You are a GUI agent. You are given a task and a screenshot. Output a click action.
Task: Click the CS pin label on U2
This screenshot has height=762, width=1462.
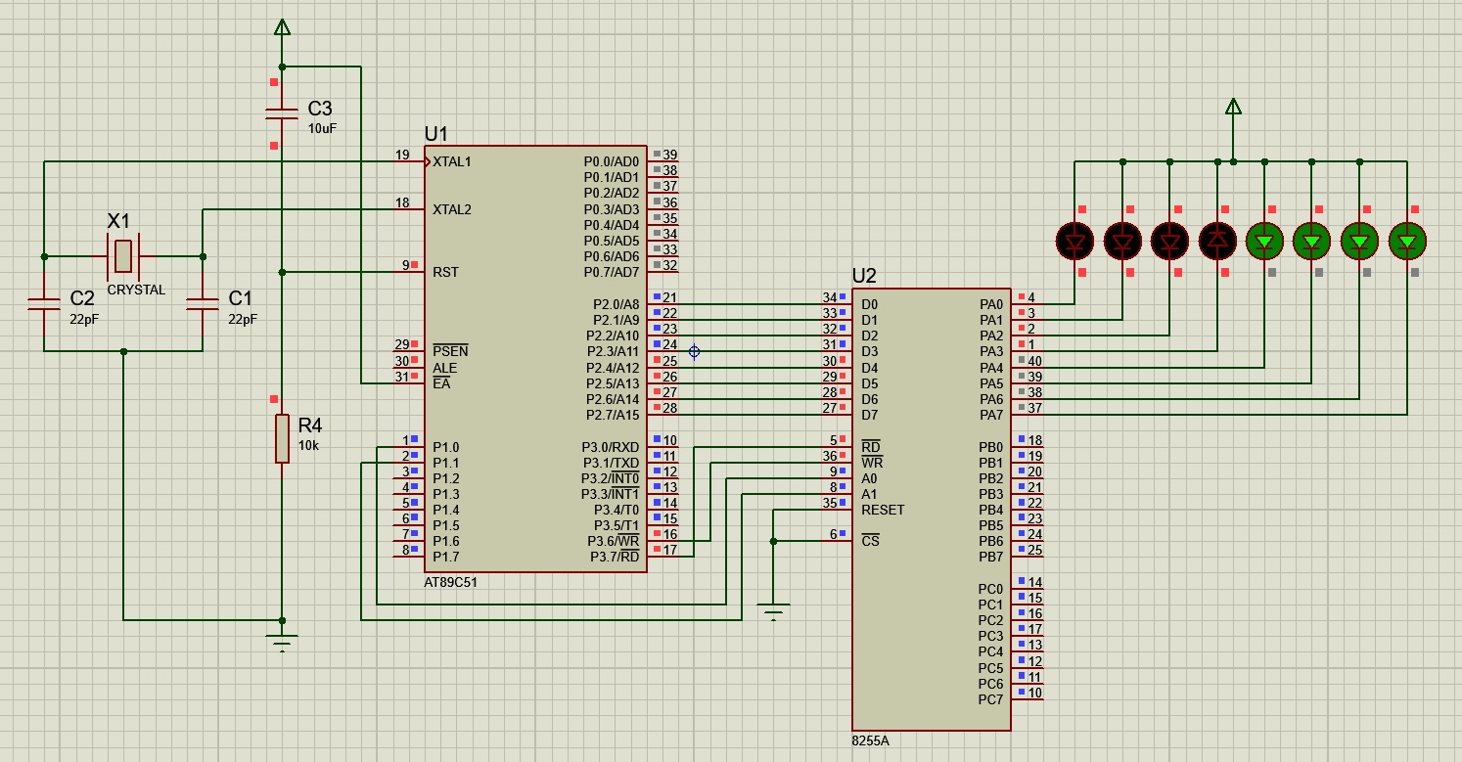coord(870,541)
